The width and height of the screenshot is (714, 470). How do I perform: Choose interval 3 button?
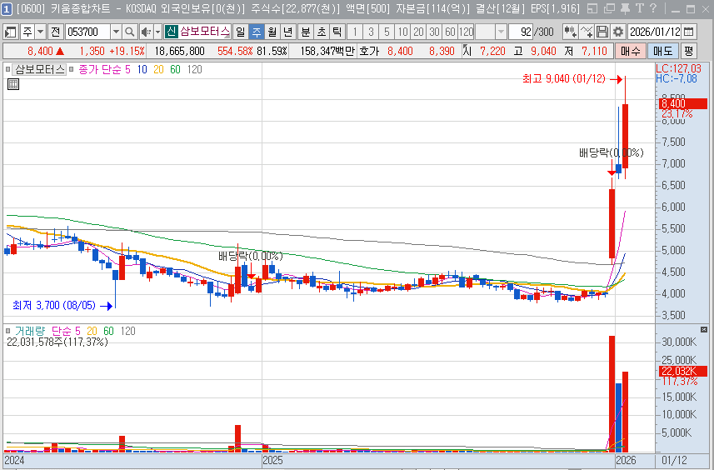(x=371, y=32)
